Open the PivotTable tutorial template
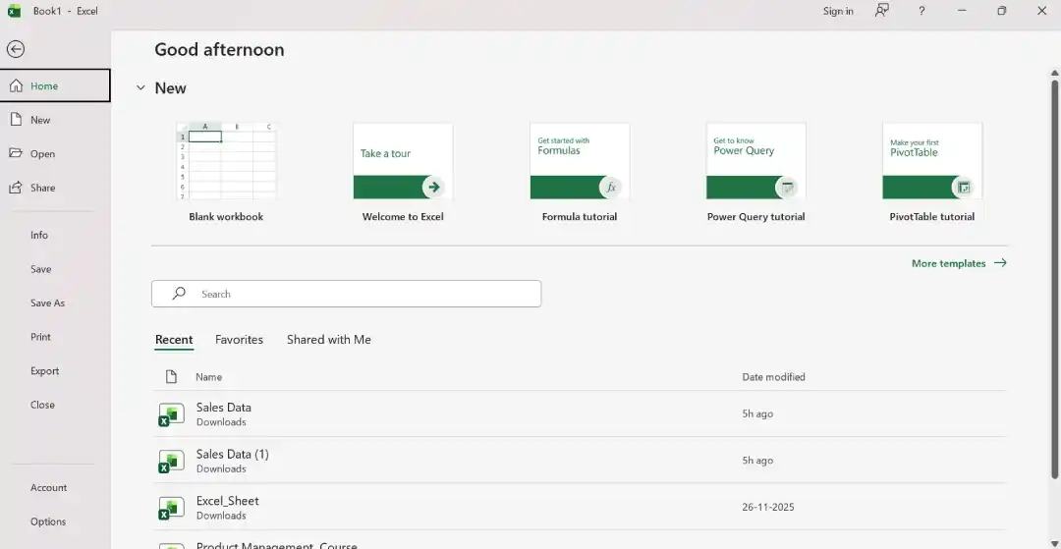 coord(931,161)
